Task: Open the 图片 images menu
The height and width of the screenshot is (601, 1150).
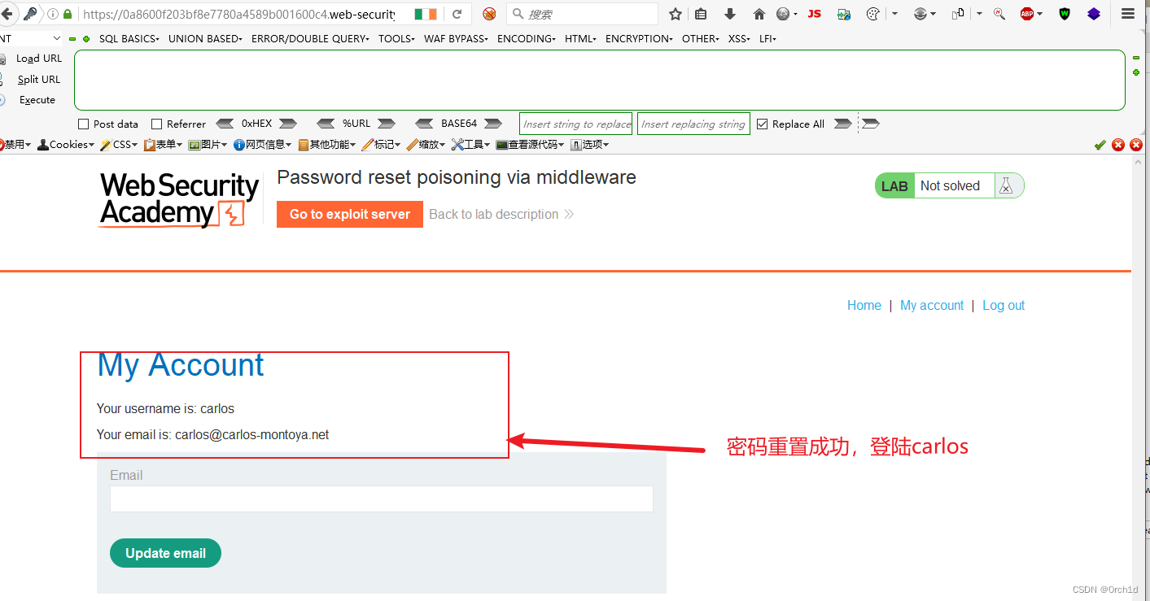Action: tap(208, 145)
